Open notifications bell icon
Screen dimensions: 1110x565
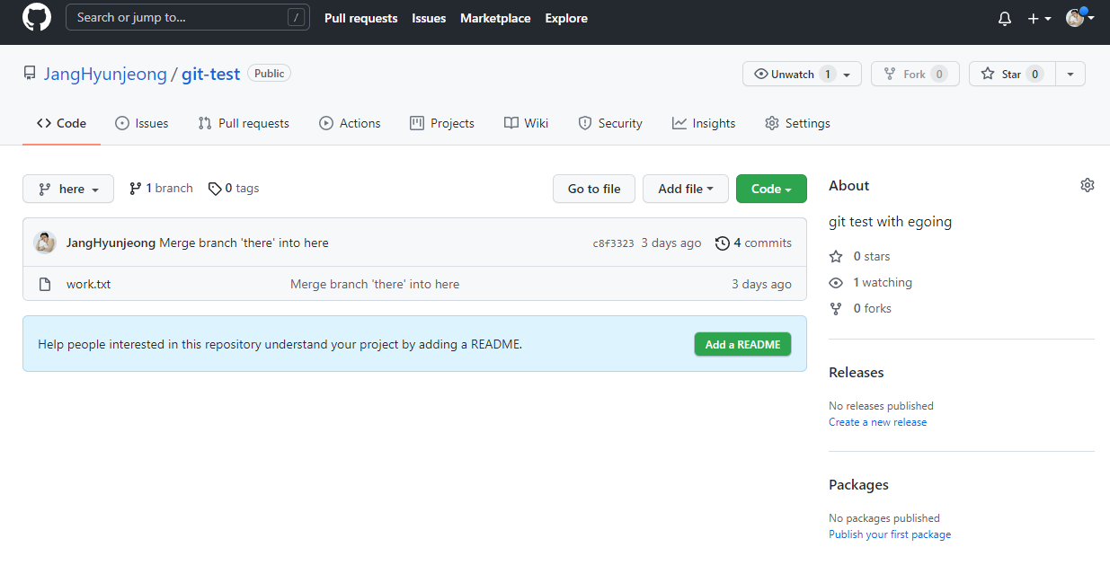(x=1005, y=18)
